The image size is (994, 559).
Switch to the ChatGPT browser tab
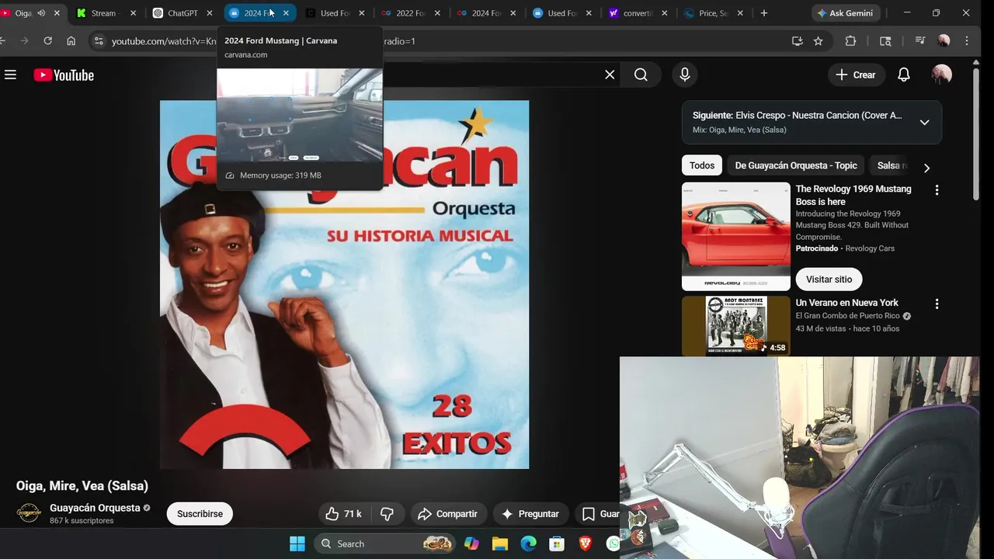pyautogui.click(x=182, y=13)
